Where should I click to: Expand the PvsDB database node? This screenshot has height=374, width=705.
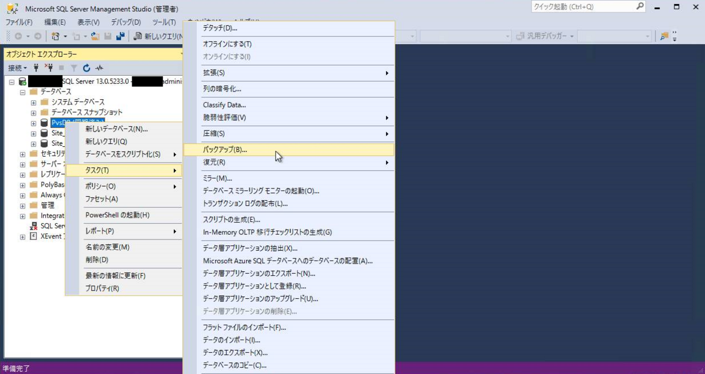click(33, 123)
